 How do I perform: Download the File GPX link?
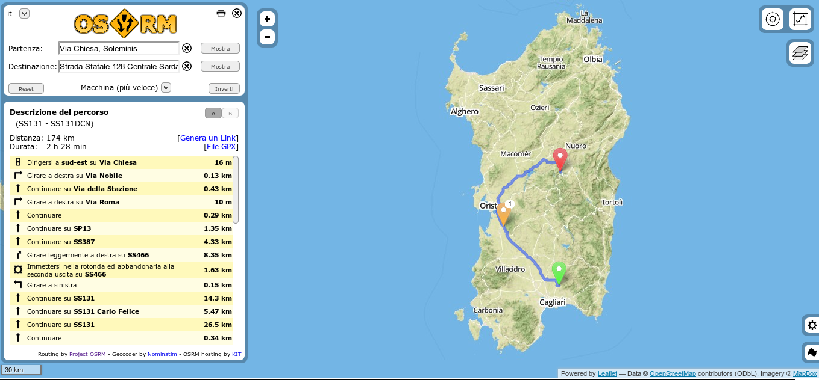click(221, 147)
